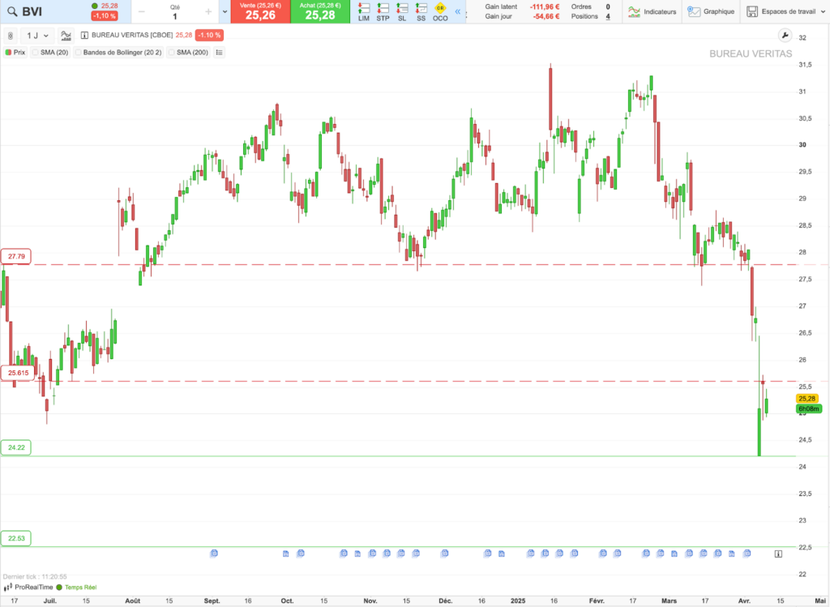Viewport: 830px width, 607px height.
Task: Click the chart link chain icon
Action: point(10,36)
